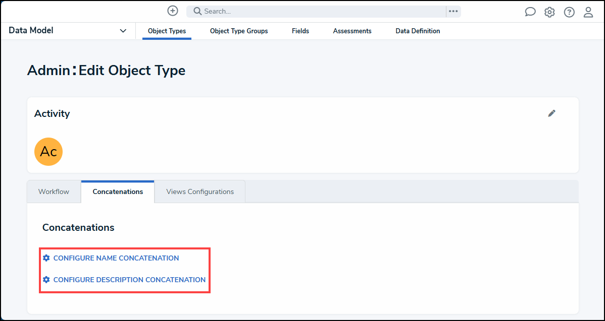The image size is (605, 321).
Task: Click the add new item plus icon
Action: click(x=172, y=11)
